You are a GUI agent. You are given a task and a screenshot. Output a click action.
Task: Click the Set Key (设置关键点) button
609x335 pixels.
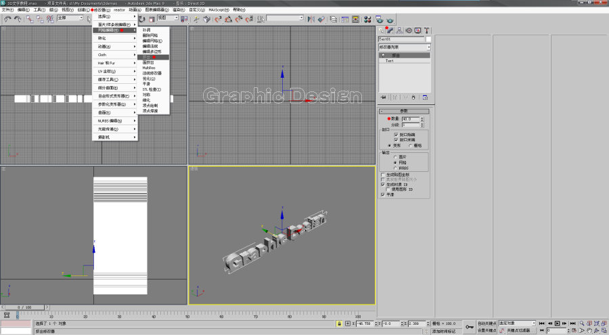(x=487, y=330)
